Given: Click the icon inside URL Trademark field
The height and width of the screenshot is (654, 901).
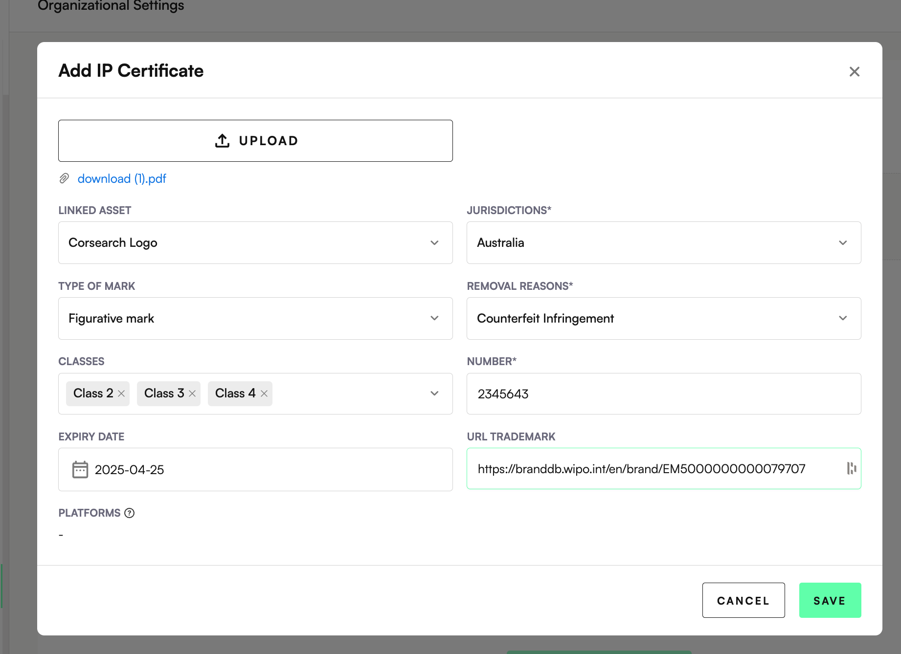Looking at the screenshot, I should click(851, 468).
